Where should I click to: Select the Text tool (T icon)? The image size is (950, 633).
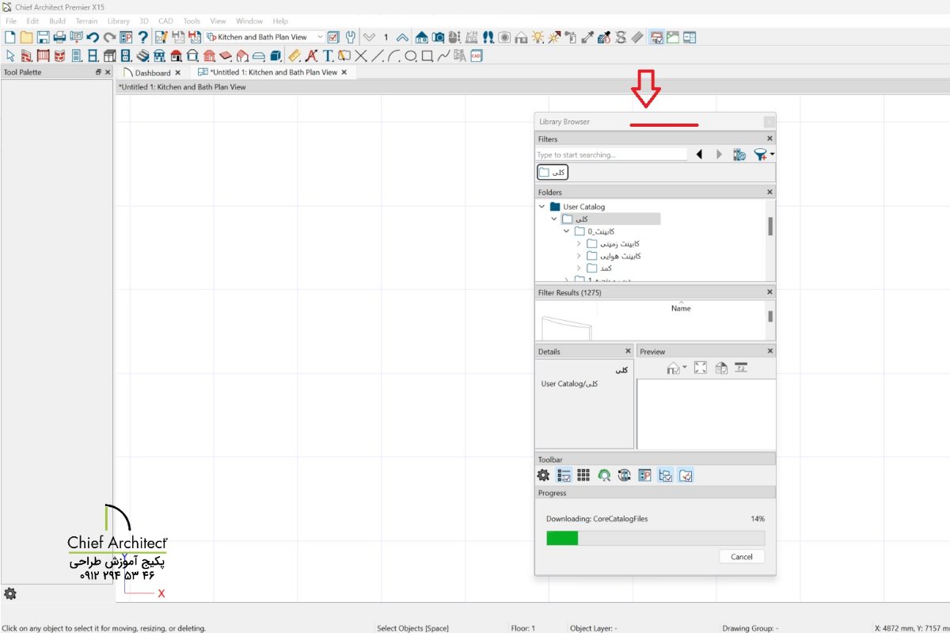(328, 55)
